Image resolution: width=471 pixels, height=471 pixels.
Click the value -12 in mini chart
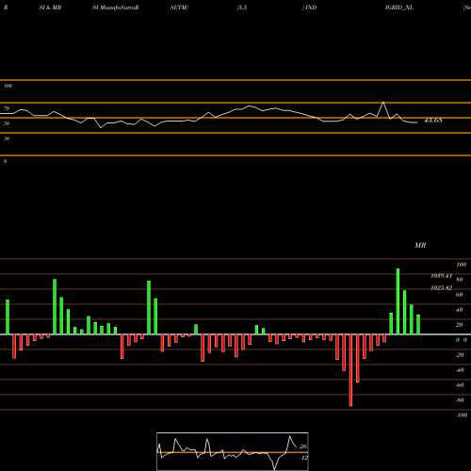pyautogui.click(x=303, y=458)
